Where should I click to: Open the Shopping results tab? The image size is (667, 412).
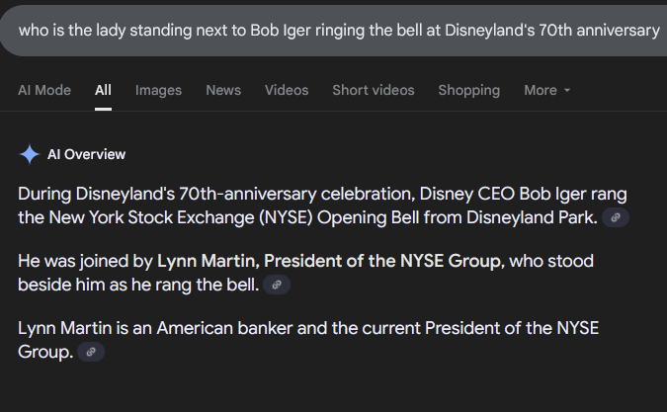coord(468,90)
